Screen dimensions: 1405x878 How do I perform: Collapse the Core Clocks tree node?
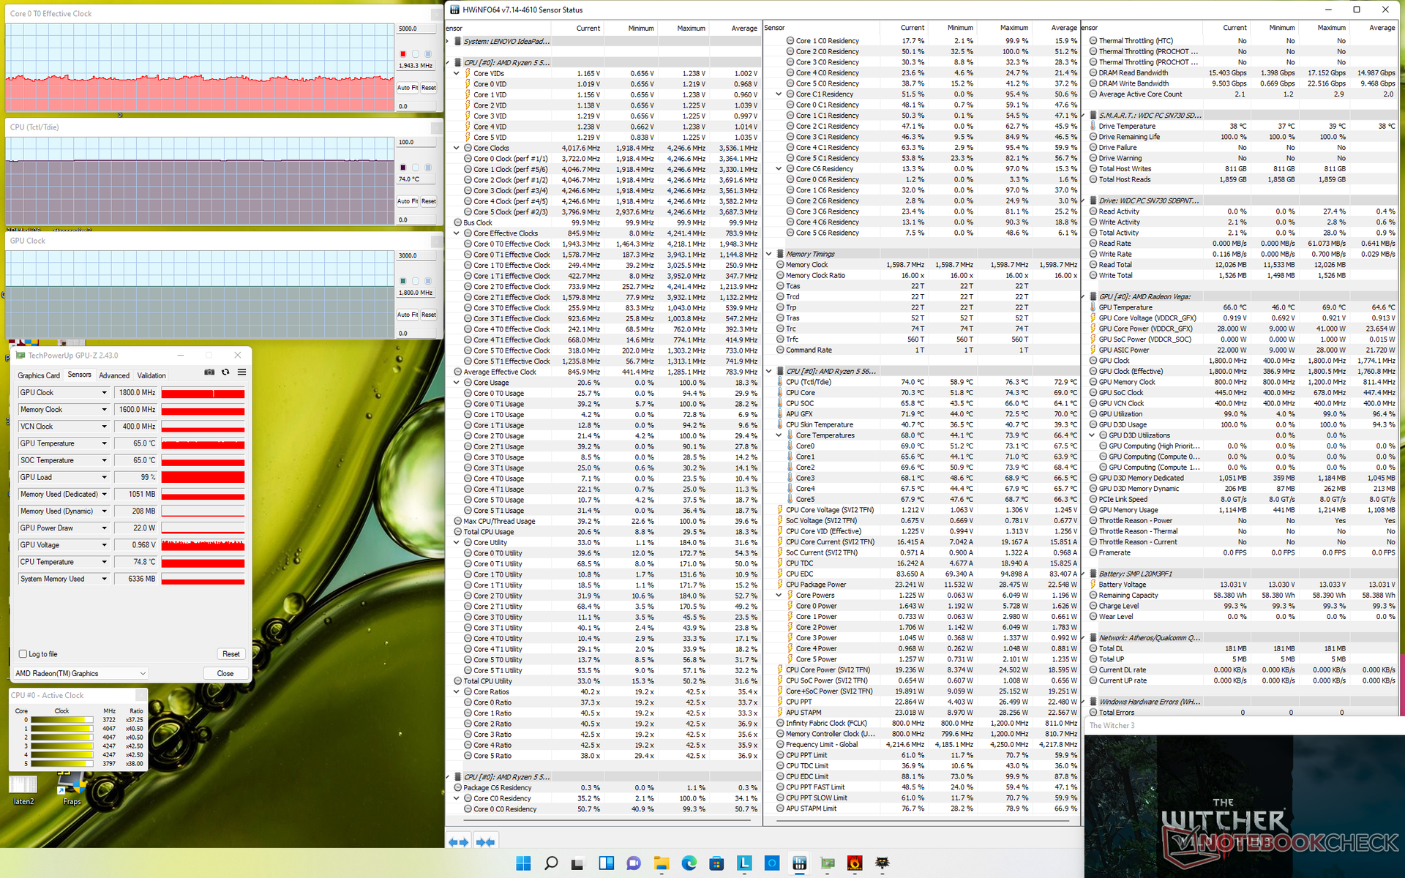pyautogui.click(x=457, y=148)
